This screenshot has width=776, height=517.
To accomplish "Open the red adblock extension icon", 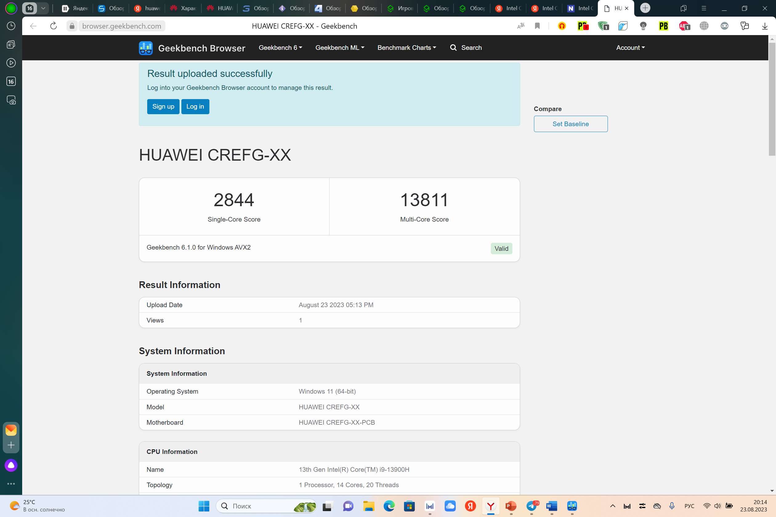I will [x=684, y=26].
